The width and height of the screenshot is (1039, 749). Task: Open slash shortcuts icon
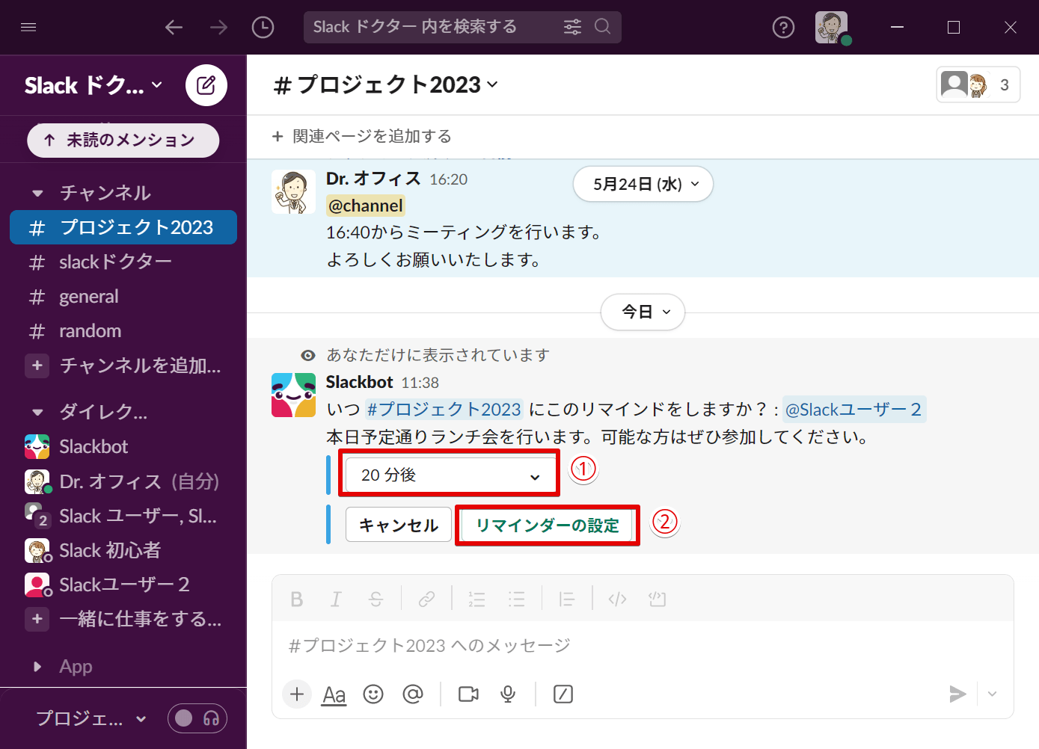click(x=563, y=694)
